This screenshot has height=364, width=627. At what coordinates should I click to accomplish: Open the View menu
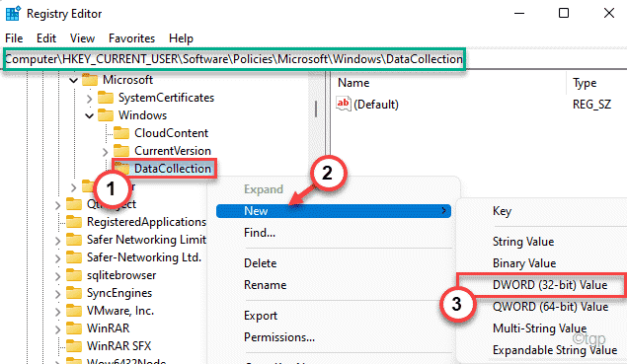click(82, 38)
